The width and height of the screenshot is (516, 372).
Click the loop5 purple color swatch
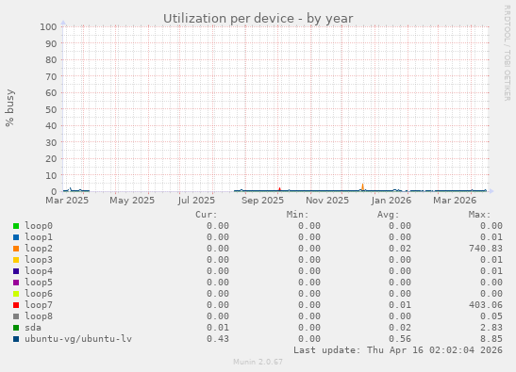16,283
